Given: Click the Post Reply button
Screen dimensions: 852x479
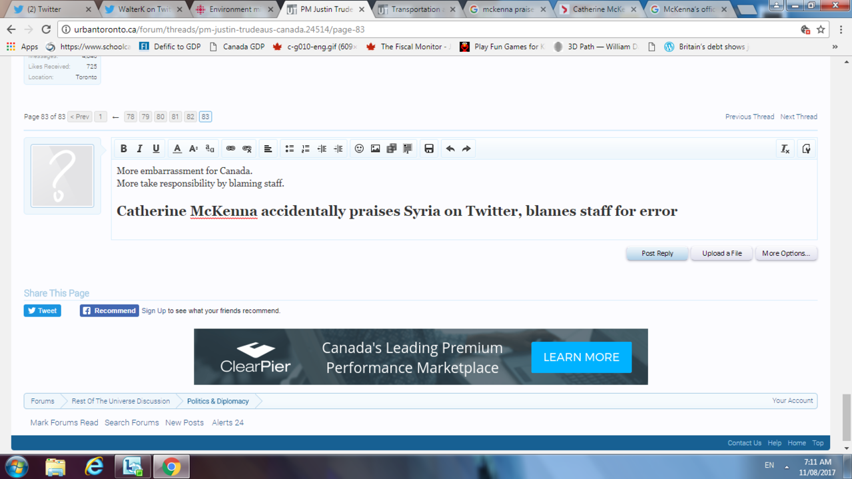Looking at the screenshot, I should point(657,253).
